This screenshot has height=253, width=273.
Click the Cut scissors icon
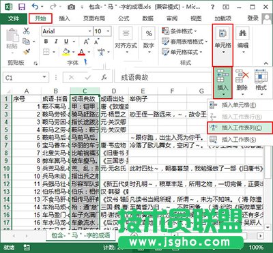tap(27, 31)
